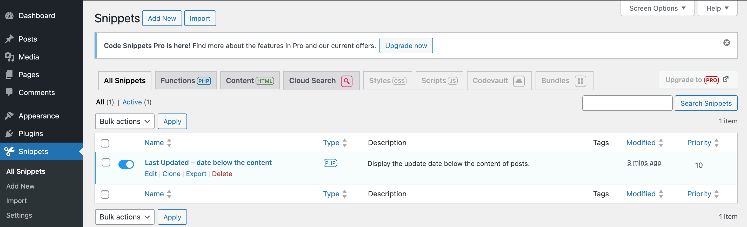Click the Import button beside Snippets heading
The image size is (747, 227).
point(200,18)
